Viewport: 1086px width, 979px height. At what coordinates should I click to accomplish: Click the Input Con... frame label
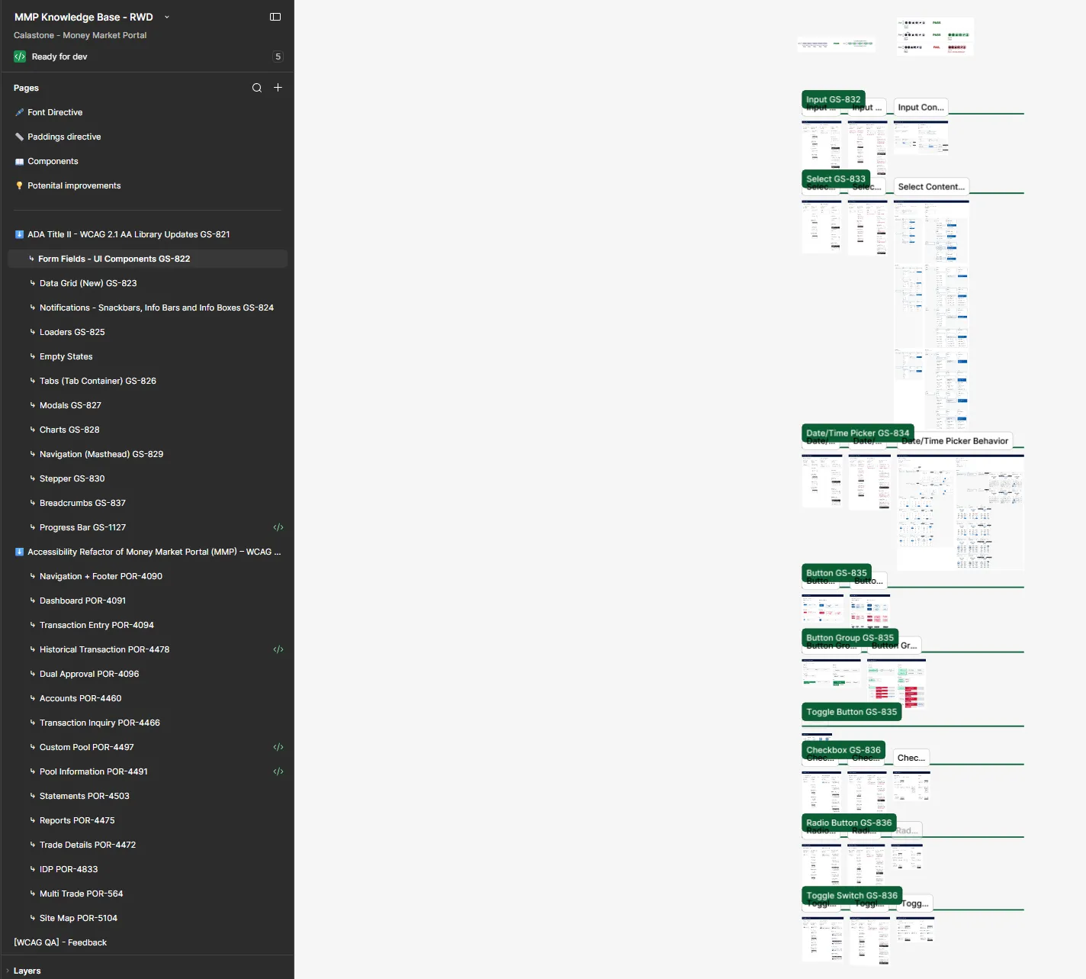click(921, 108)
